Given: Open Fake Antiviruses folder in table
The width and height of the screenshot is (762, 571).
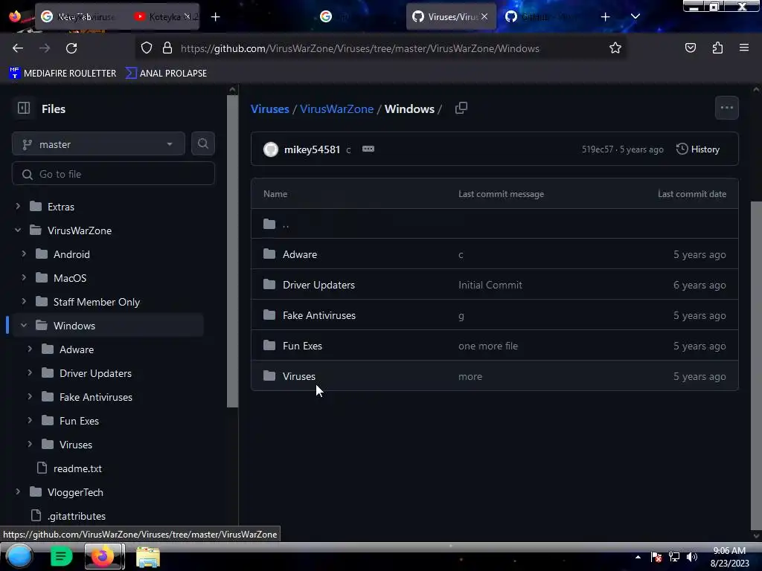Looking at the screenshot, I should click(319, 315).
